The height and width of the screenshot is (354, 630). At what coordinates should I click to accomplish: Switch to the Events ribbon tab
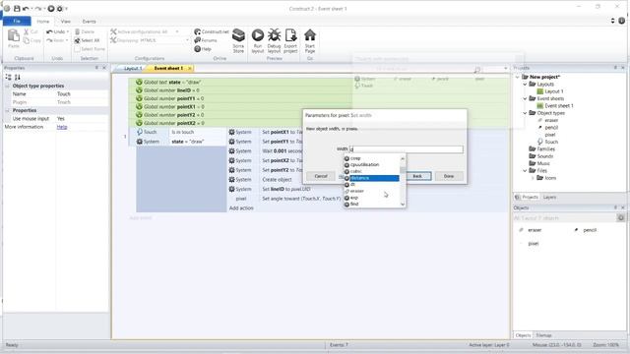click(x=89, y=22)
